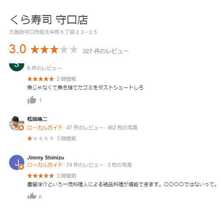
Task: Click the 462 枚の写真 photo count
Action: pos(122,128)
